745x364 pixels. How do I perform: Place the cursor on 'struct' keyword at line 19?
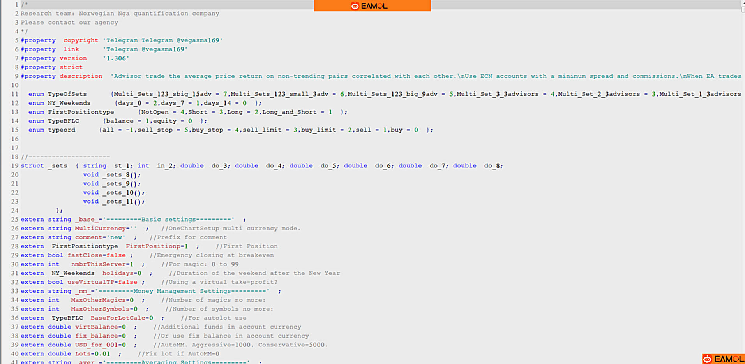(32, 166)
